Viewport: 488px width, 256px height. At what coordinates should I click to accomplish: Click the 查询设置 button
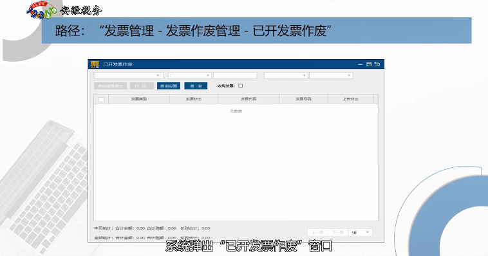coord(169,86)
